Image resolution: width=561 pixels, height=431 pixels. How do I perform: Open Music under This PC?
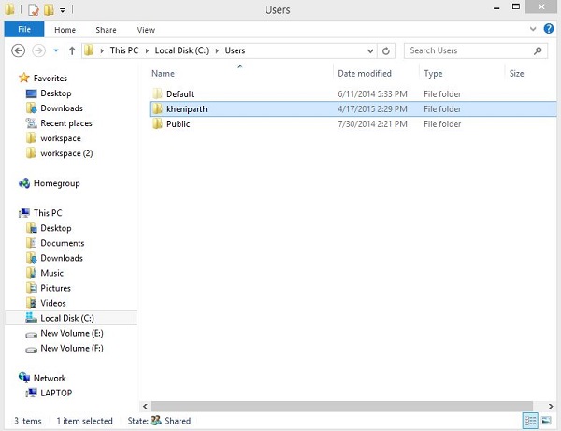(x=51, y=273)
